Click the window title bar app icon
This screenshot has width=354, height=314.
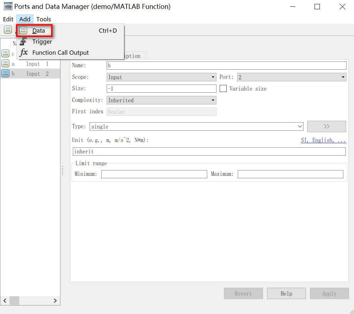8,6
